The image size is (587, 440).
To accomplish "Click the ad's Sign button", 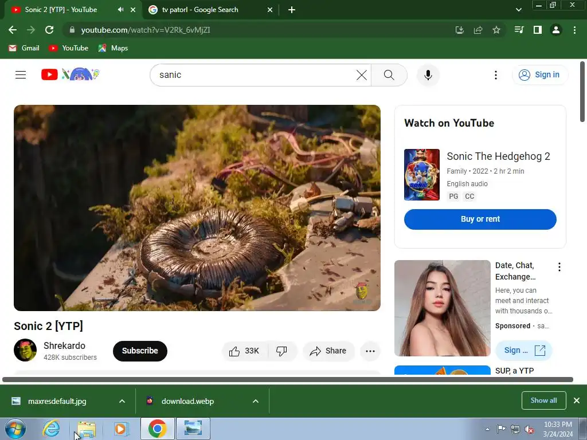I will (x=523, y=350).
